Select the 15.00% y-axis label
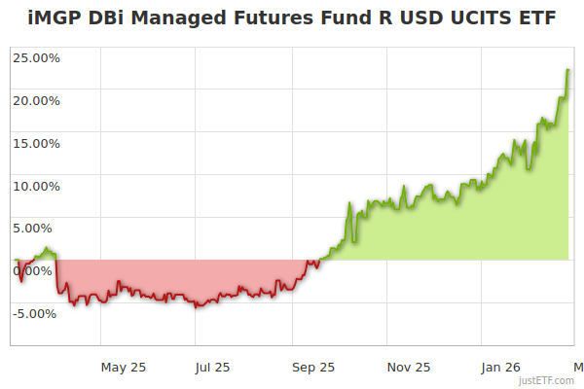 tap(36, 143)
